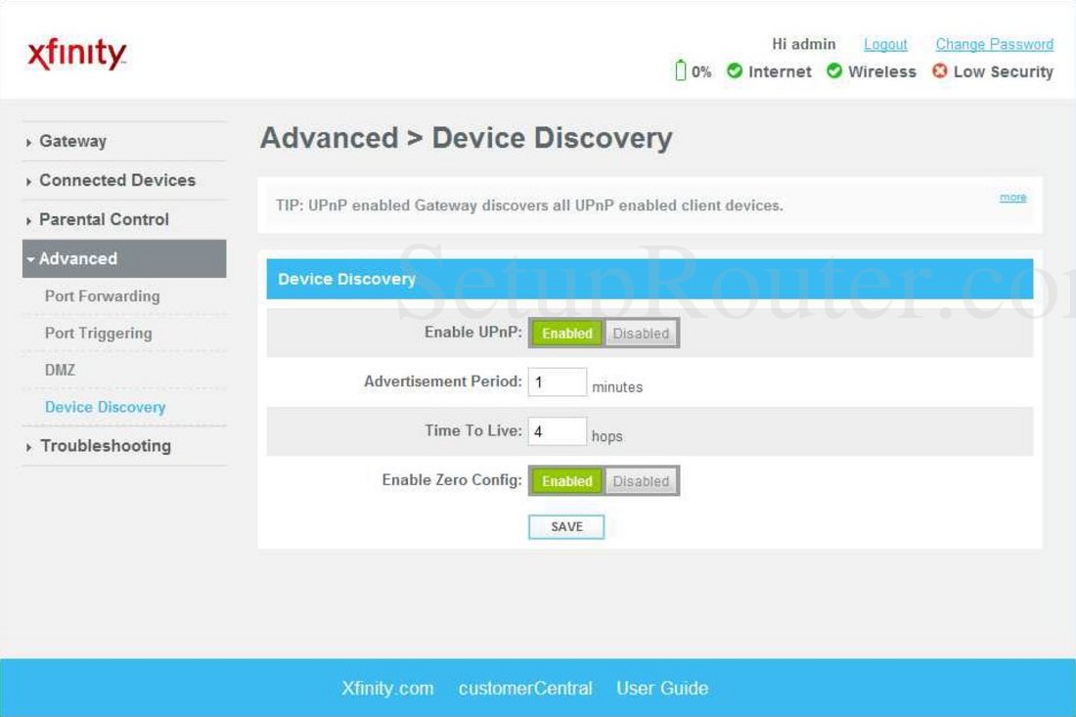
Task: Click the battery status icon
Action: tap(680, 70)
